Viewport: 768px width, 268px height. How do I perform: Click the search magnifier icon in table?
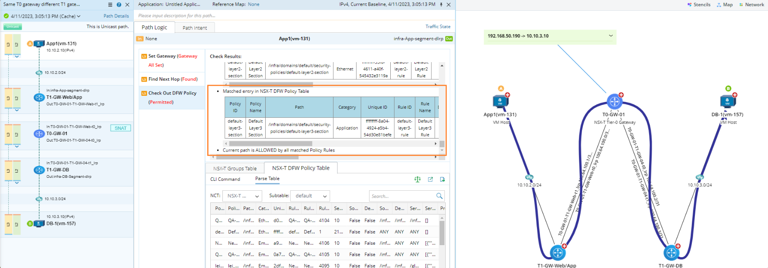[x=439, y=196]
